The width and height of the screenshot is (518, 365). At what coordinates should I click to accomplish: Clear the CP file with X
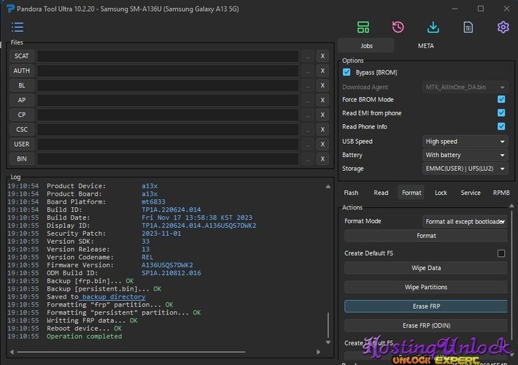pyautogui.click(x=322, y=115)
